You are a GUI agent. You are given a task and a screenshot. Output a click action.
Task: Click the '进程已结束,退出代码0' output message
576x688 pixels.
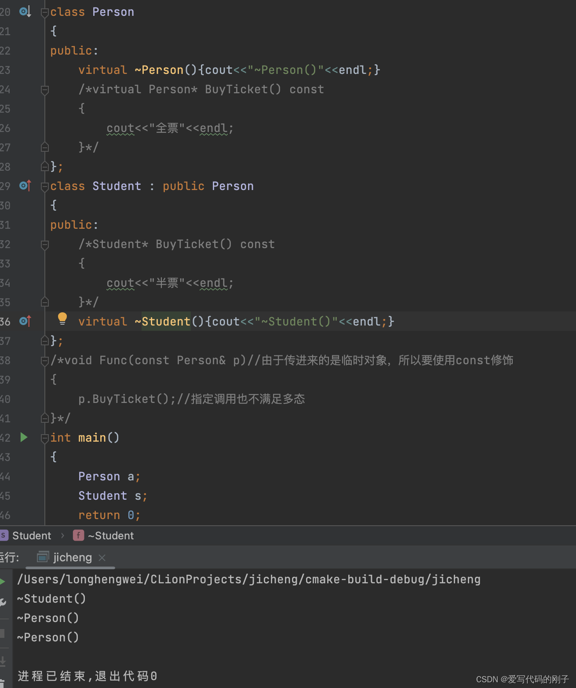tap(87, 676)
